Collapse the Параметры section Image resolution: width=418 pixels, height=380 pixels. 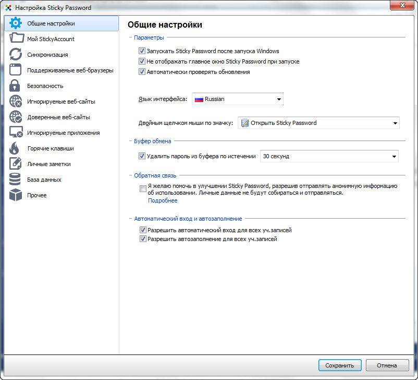131,37
